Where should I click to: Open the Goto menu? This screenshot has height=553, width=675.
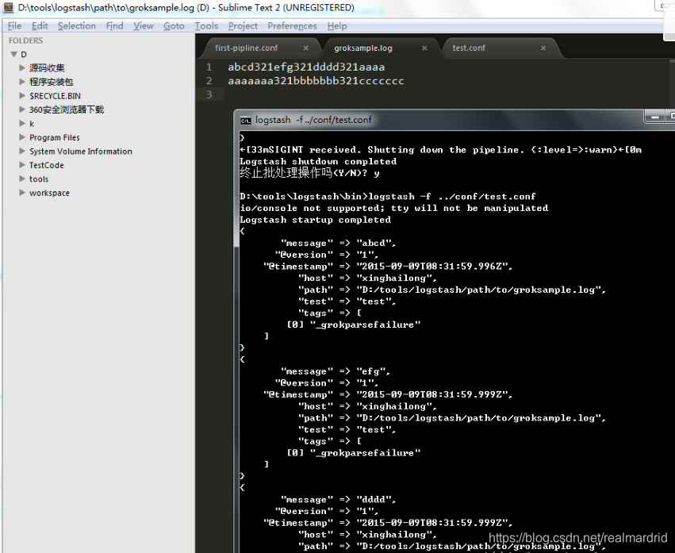coord(174,26)
